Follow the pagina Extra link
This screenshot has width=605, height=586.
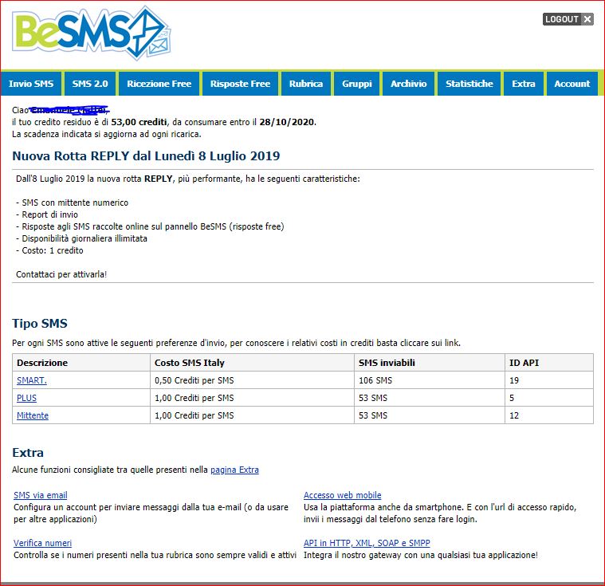(x=234, y=470)
